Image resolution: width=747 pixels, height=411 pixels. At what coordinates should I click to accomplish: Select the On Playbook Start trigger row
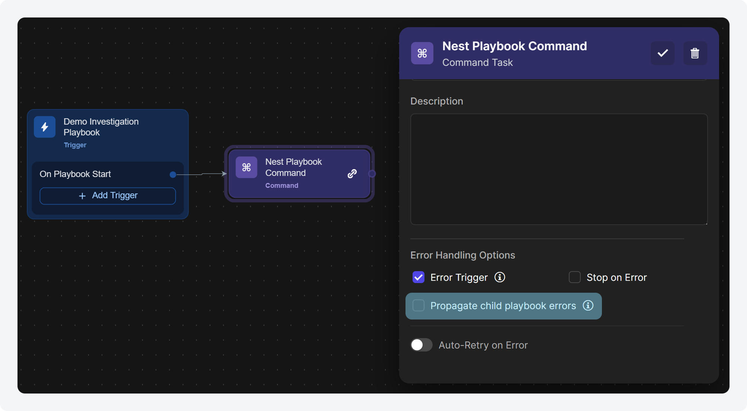tap(108, 174)
